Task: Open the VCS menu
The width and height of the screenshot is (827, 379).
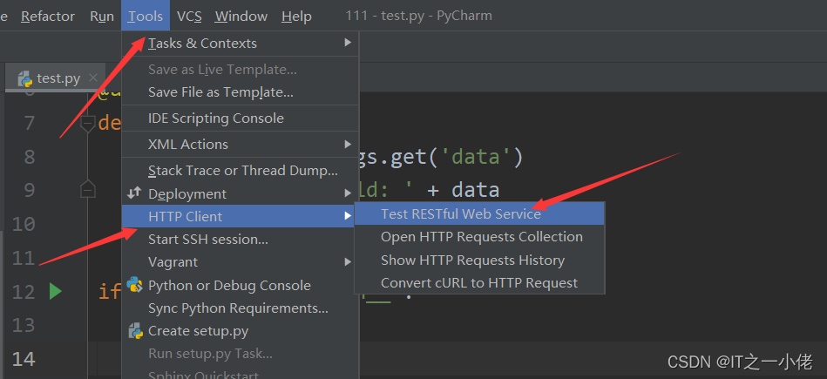Action: [189, 17]
